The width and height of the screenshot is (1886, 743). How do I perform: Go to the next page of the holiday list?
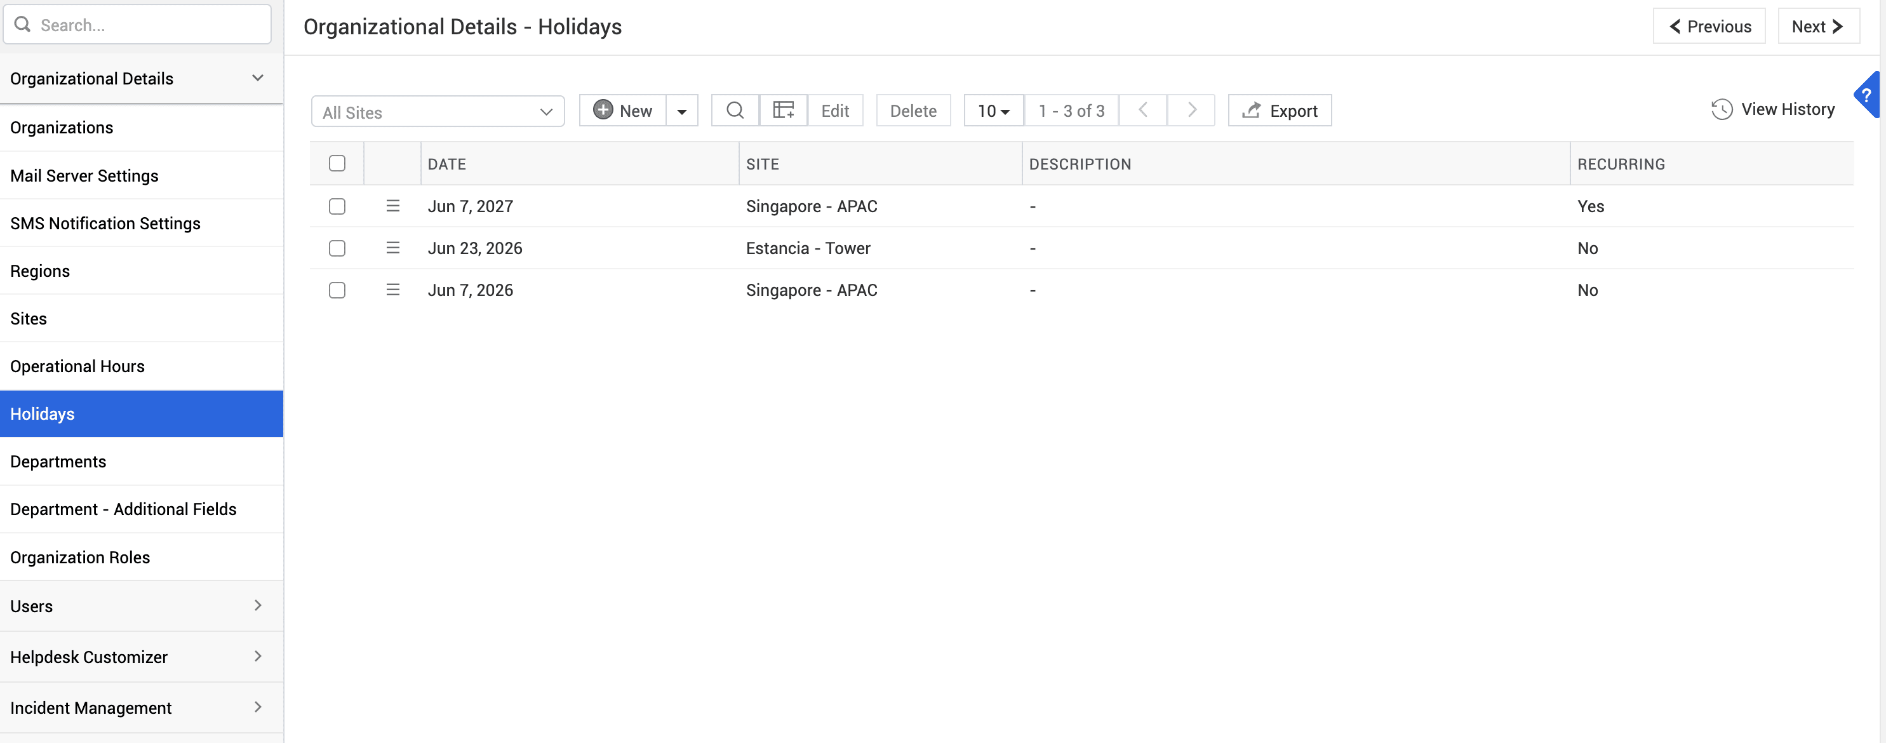pos(1191,110)
